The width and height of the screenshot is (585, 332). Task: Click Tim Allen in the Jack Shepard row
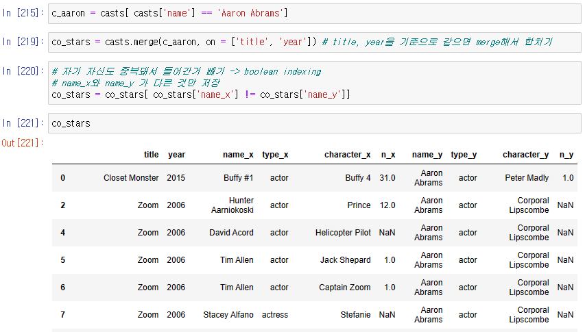[x=237, y=260]
